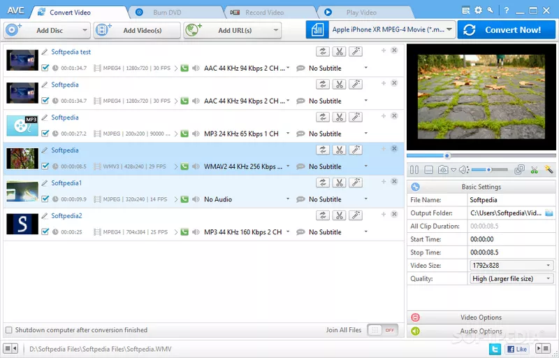Image resolution: width=559 pixels, height=358 pixels.
Task: Click the magic wand under the preview
Action: [x=549, y=170]
